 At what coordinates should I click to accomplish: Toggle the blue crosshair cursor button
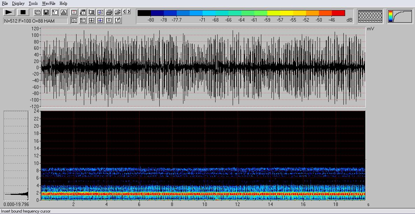(100, 21)
